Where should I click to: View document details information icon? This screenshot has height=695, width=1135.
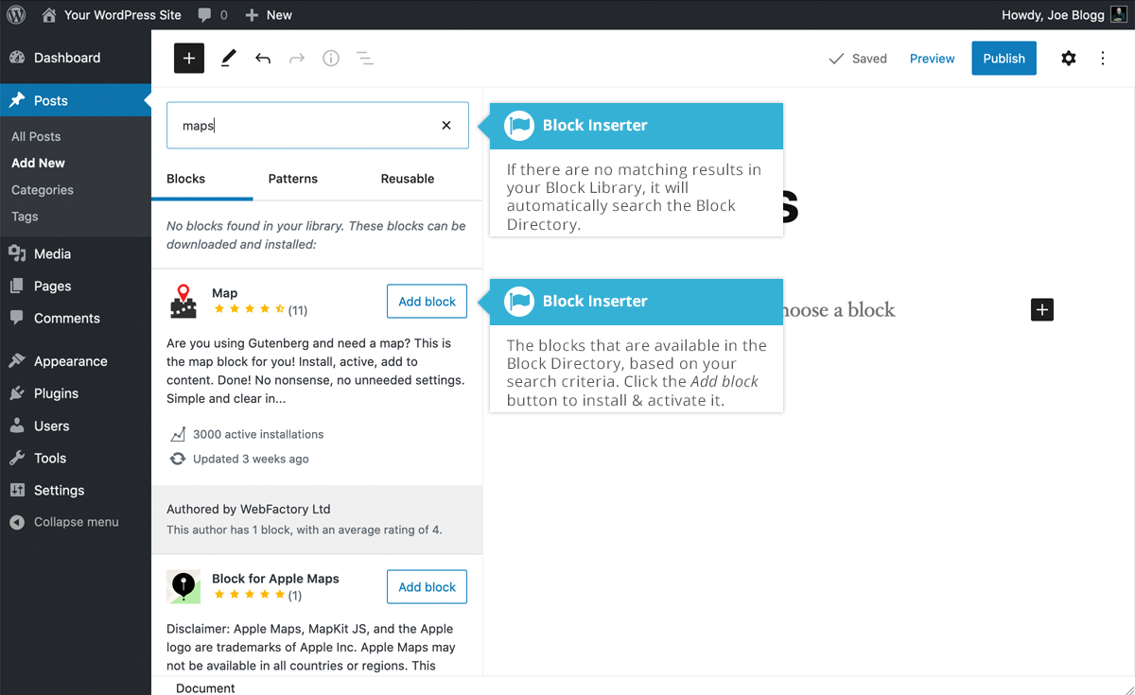(330, 58)
